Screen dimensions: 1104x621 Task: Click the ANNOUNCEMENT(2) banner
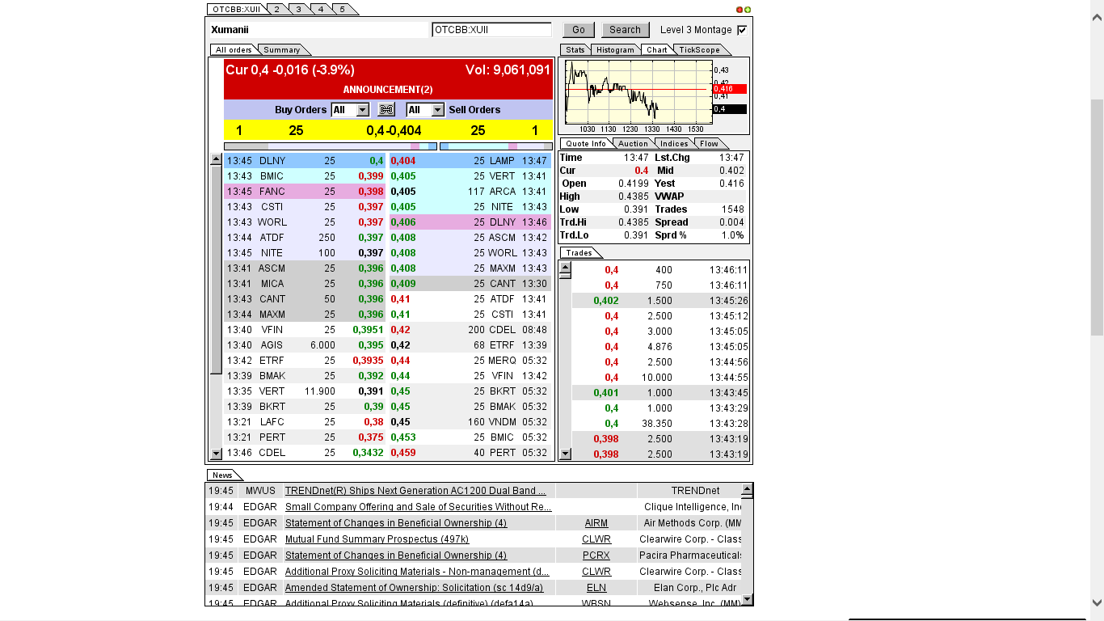click(x=386, y=89)
